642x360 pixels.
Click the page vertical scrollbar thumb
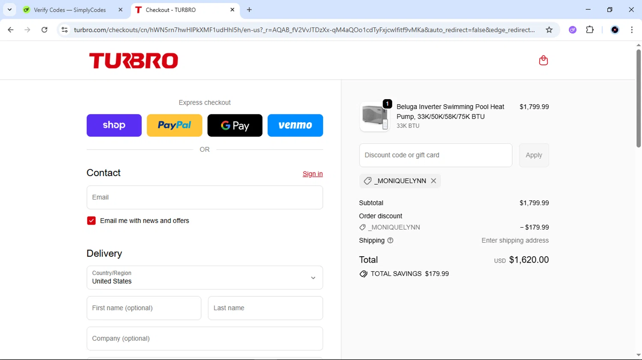(x=638, y=98)
